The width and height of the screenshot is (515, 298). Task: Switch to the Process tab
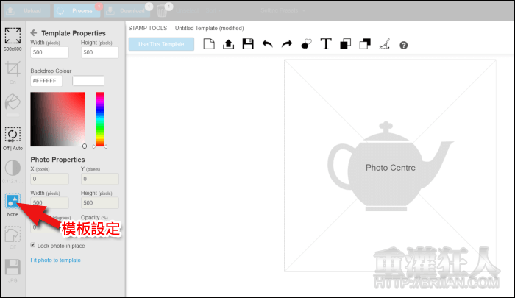point(77,11)
